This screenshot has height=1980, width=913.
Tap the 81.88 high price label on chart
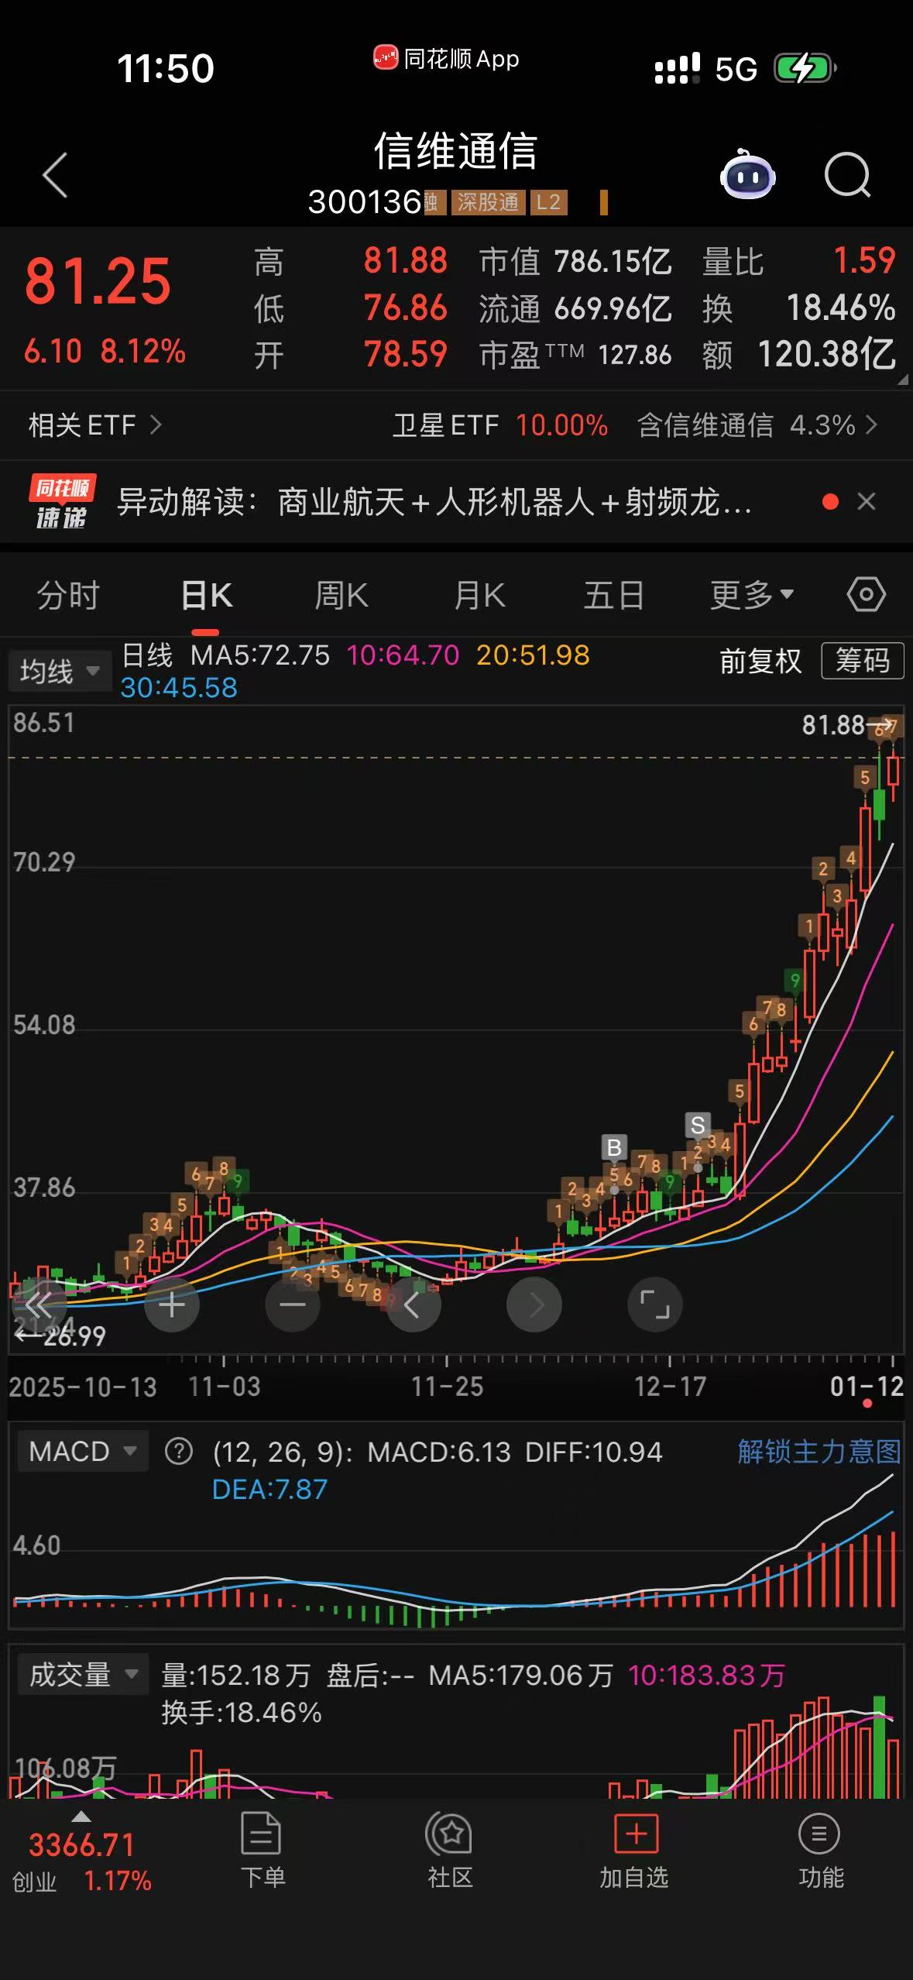833,725
